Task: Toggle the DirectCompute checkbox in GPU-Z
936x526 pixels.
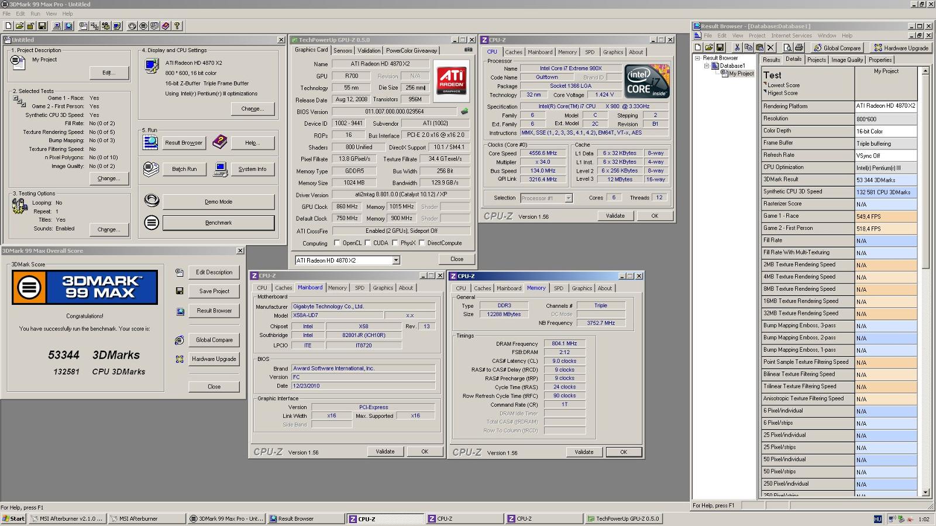Action: point(421,243)
